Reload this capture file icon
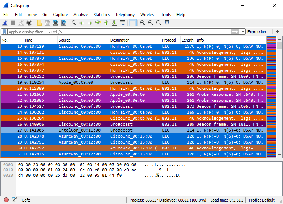This screenshot has height=204, width=283. coord(64,23)
